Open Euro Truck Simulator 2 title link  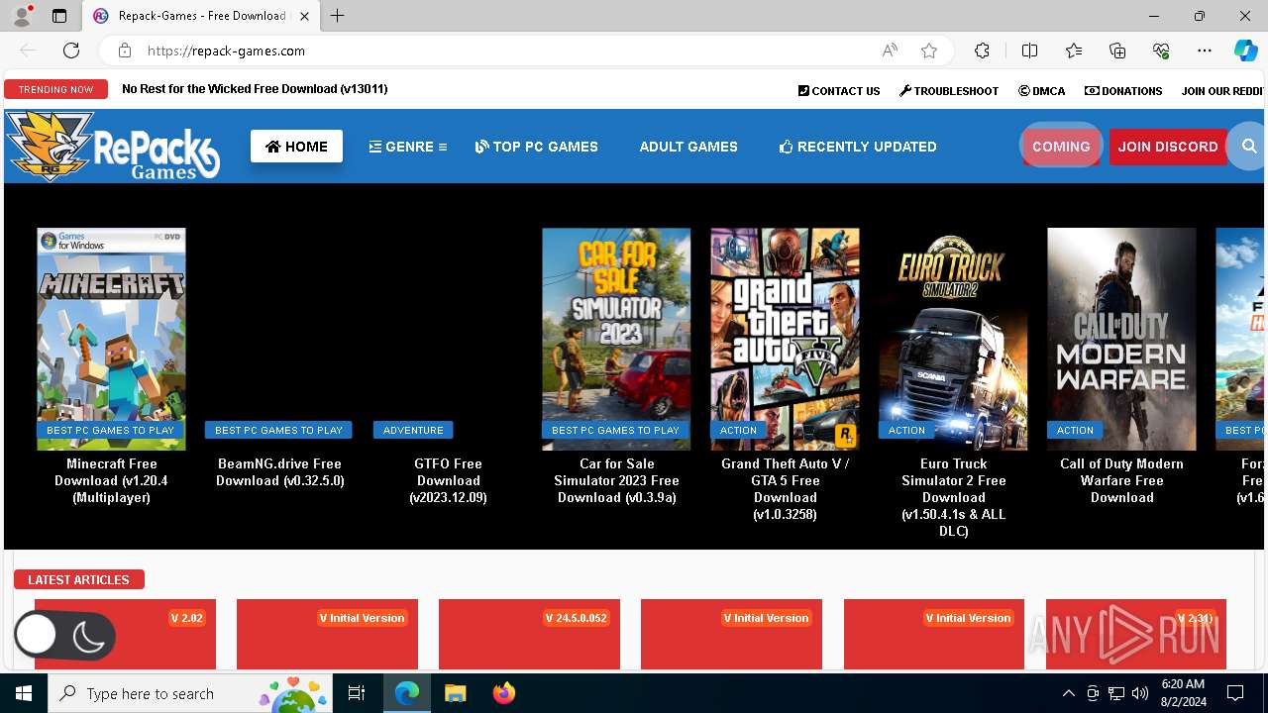click(x=953, y=497)
